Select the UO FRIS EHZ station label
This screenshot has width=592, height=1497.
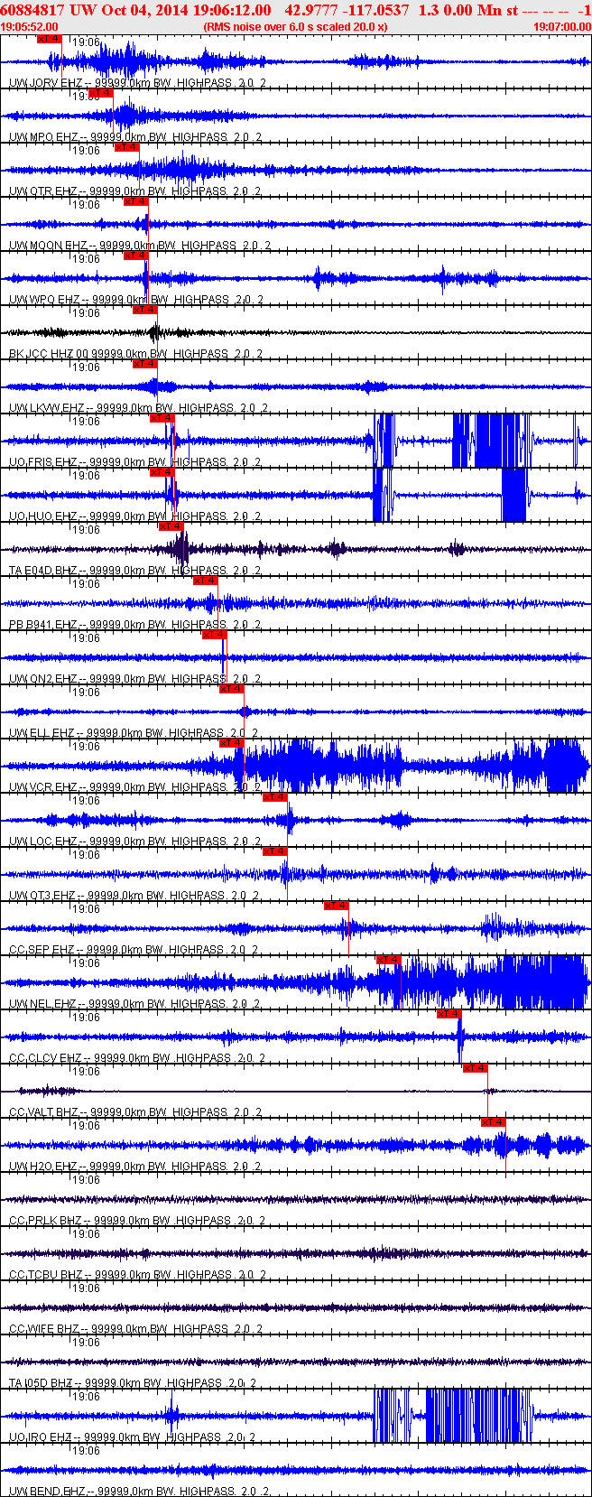[x=137, y=462]
